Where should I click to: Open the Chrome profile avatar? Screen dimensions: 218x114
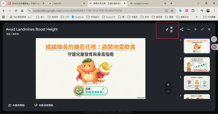(x=208, y=11)
